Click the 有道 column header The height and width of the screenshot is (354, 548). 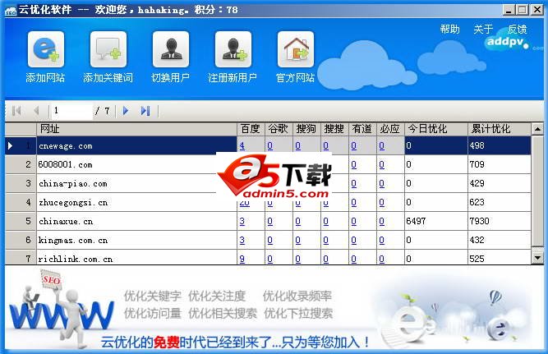(363, 129)
